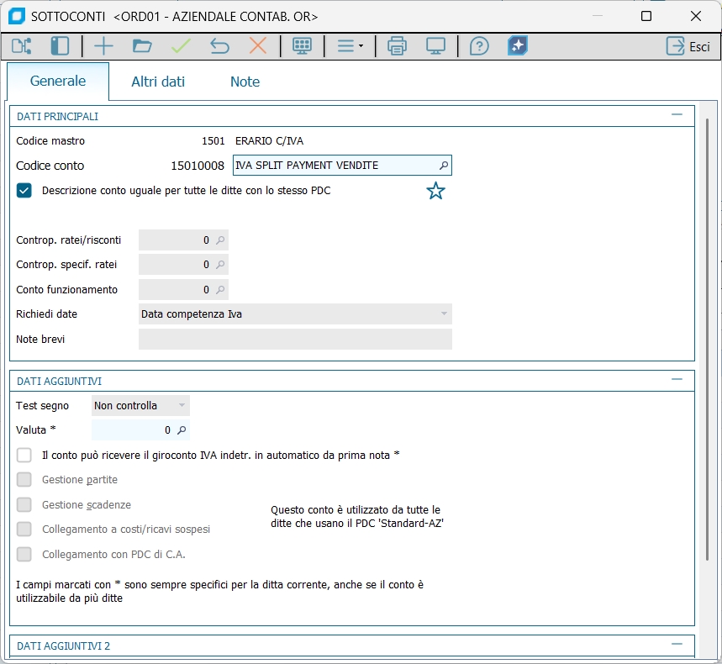Click the Codice conto number 15010008
722x664 pixels.
[x=198, y=166]
